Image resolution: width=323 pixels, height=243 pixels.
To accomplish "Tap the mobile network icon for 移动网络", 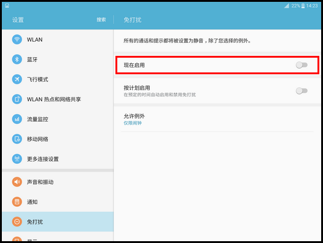I will pos(17,139).
